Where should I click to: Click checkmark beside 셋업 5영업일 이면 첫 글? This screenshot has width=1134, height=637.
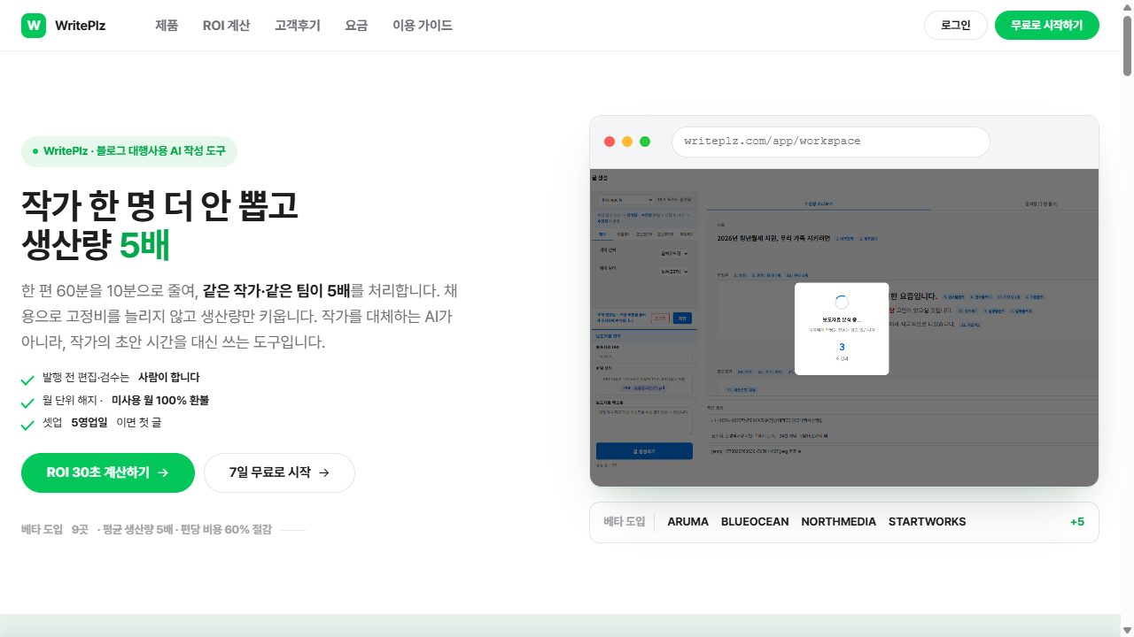click(x=27, y=426)
